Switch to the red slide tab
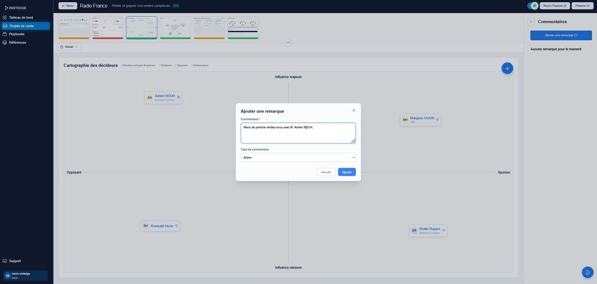The width and height of the screenshot is (597, 284). point(108,27)
